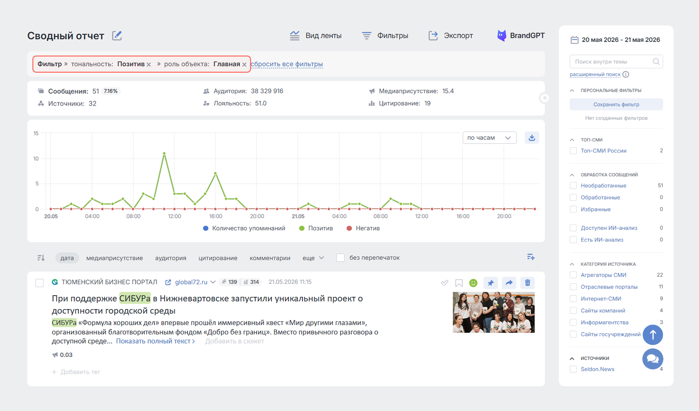
Task: Expand the global72.ru source dropdown arrow
Action: 213,282
